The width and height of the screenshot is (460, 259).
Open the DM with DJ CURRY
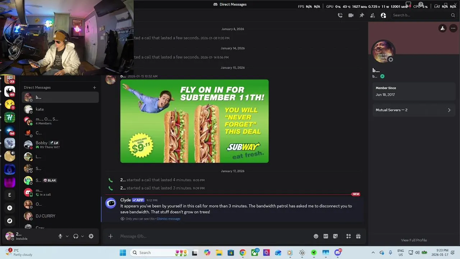coord(60,216)
